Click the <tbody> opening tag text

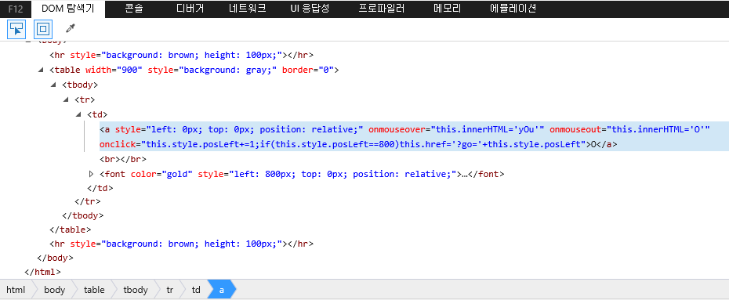(80, 85)
